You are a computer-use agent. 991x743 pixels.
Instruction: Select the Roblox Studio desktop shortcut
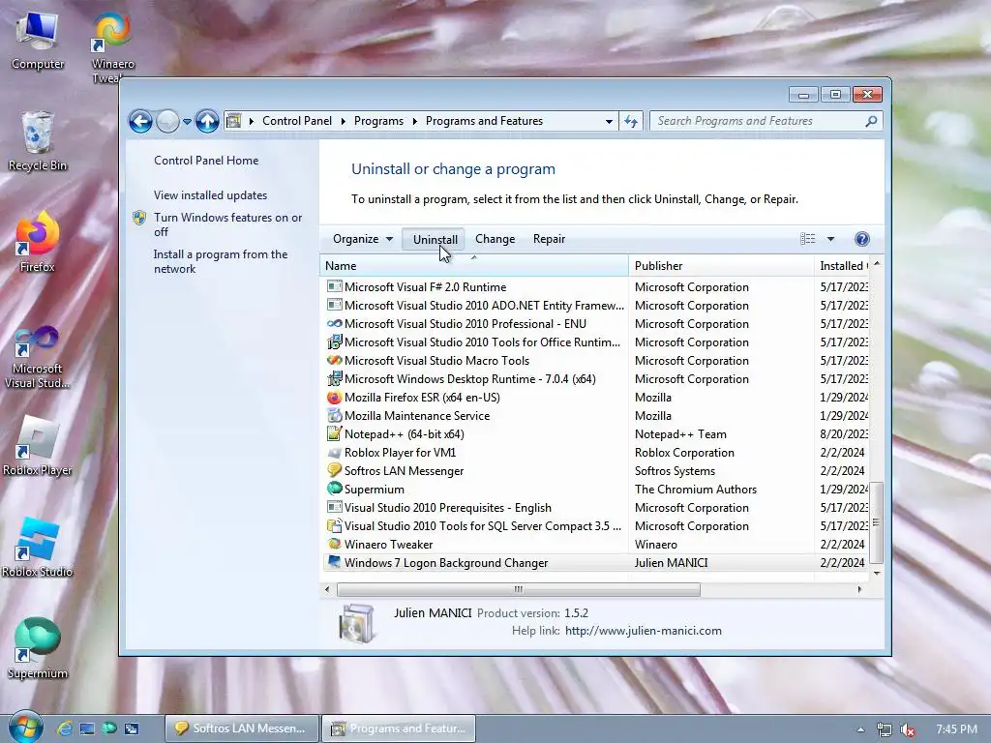[x=38, y=548]
